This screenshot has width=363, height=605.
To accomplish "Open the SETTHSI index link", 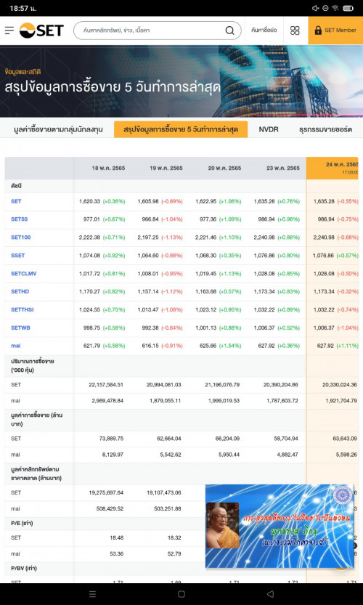I will point(23,309).
